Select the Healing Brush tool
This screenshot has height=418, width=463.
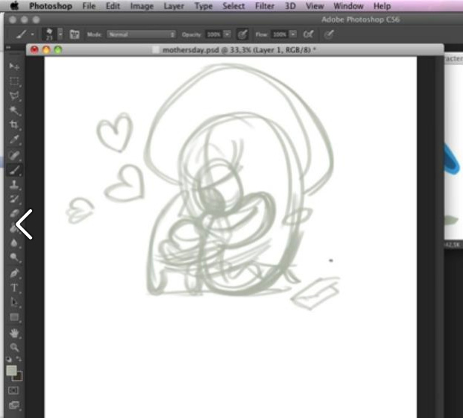click(14, 155)
